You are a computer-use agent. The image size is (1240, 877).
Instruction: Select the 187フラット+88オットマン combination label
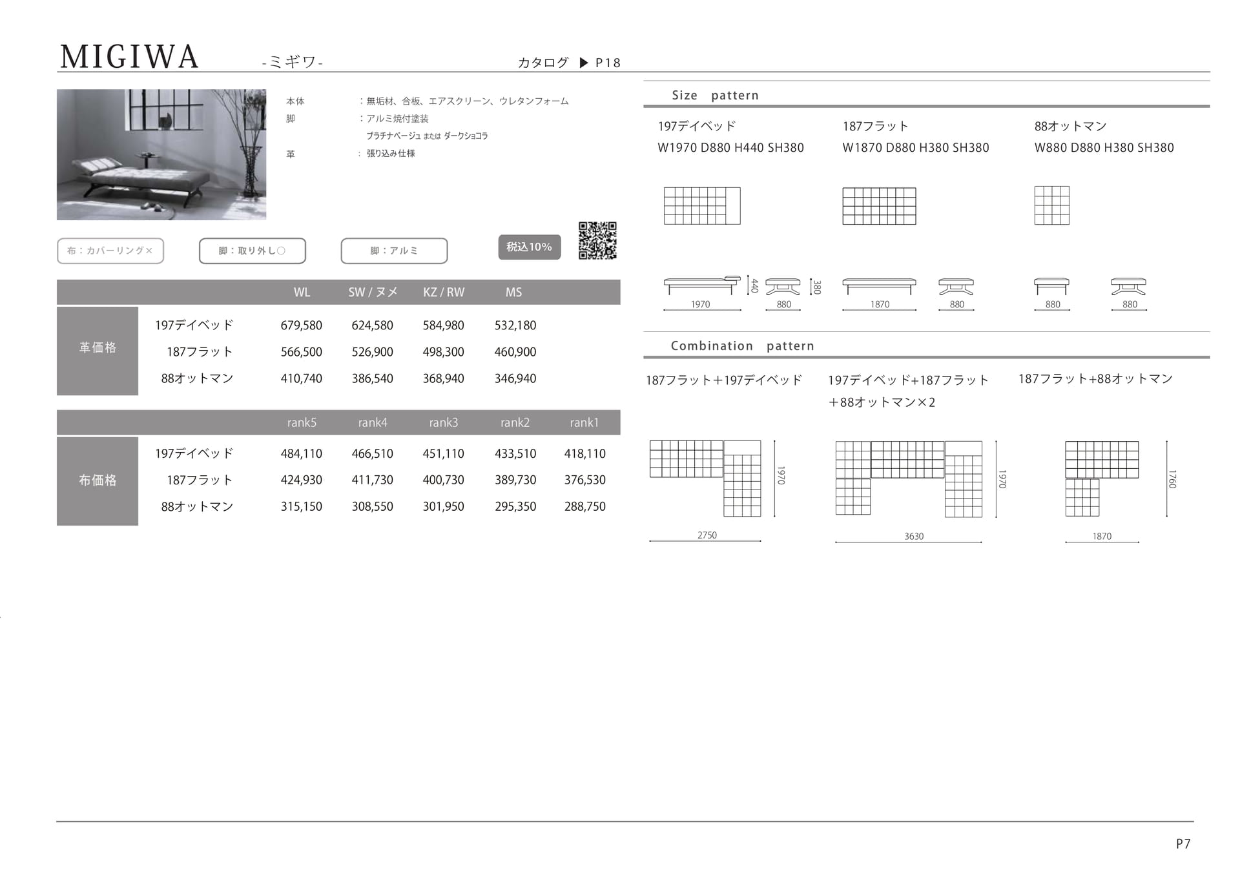click(x=1095, y=379)
